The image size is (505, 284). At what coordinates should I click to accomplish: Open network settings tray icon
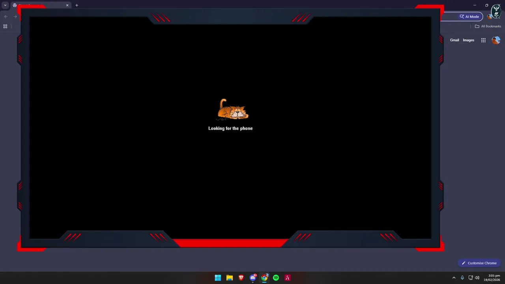coord(471,278)
